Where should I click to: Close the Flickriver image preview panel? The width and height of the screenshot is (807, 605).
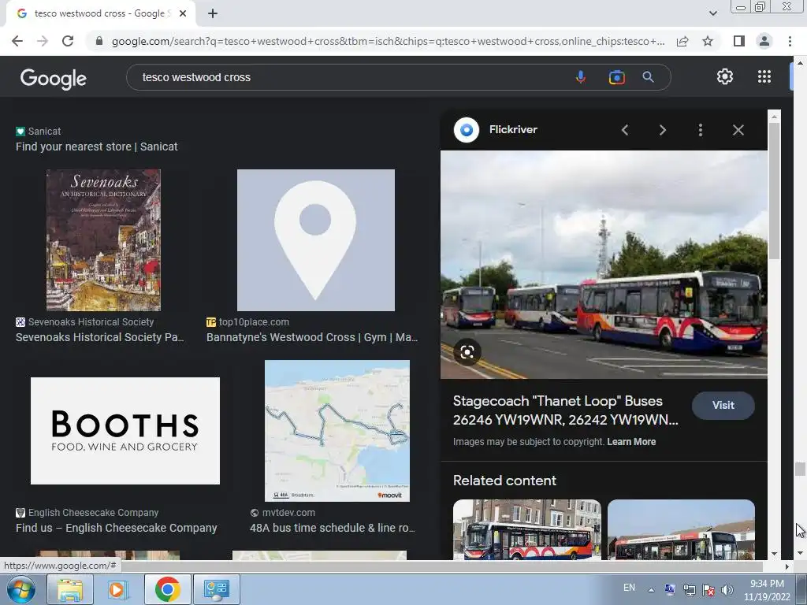pyautogui.click(x=738, y=130)
